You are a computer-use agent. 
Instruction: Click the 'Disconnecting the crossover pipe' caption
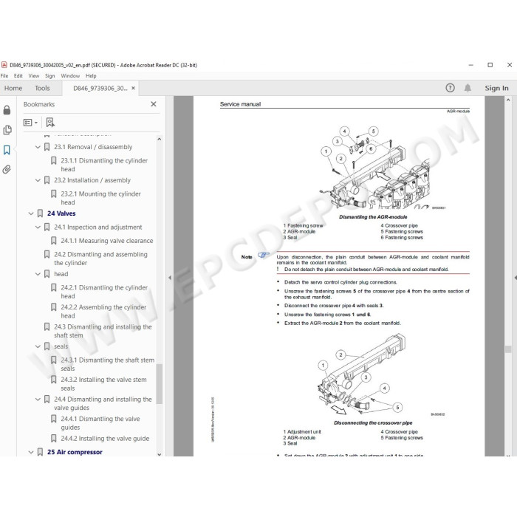tap(373, 422)
